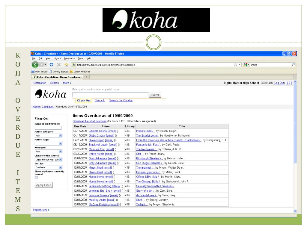Open a new tab with the plus button
The image size is (307, 230).
(x=86, y=77)
